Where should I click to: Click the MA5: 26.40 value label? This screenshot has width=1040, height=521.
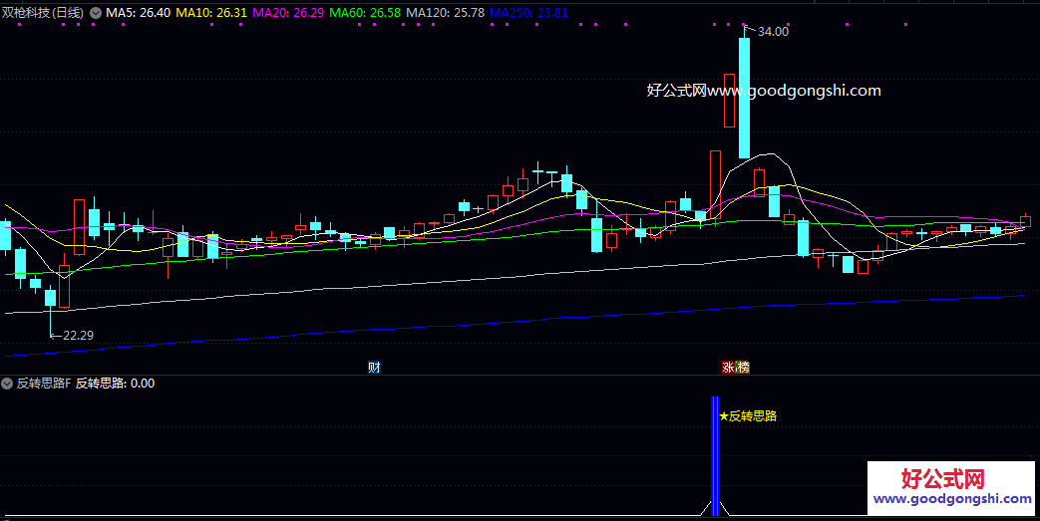138,13
